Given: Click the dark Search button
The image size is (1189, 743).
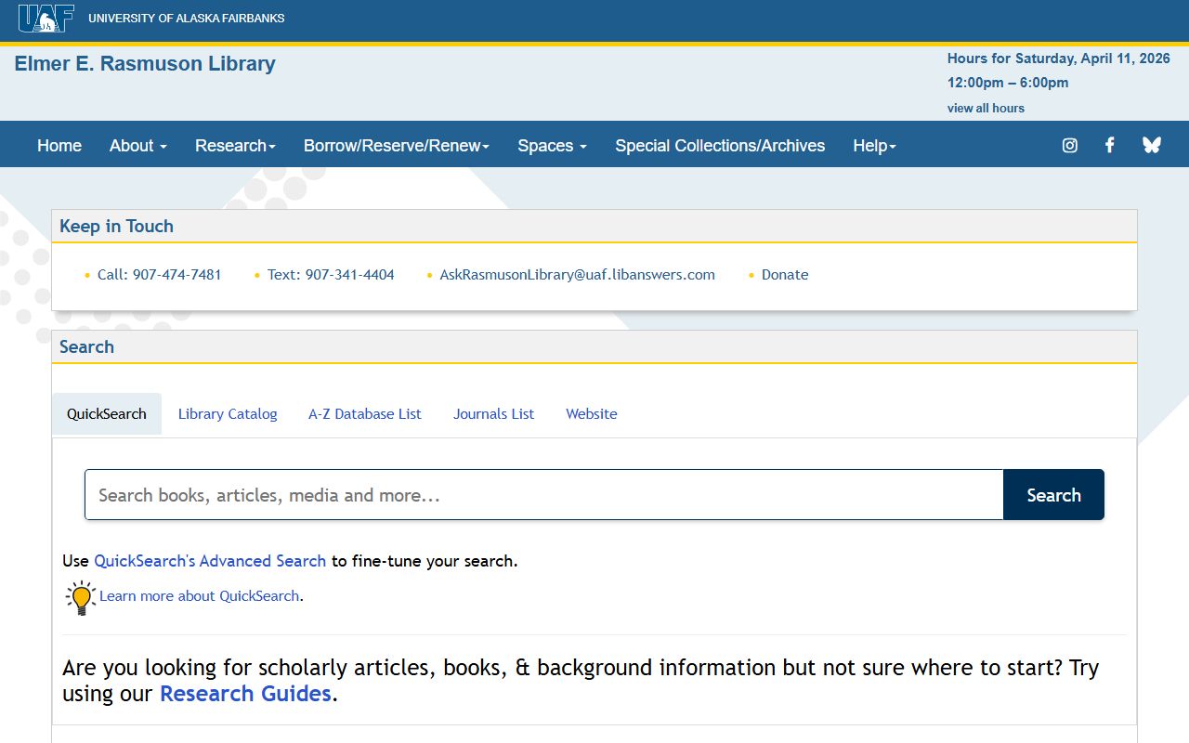Looking at the screenshot, I should tap(1053, 495).
